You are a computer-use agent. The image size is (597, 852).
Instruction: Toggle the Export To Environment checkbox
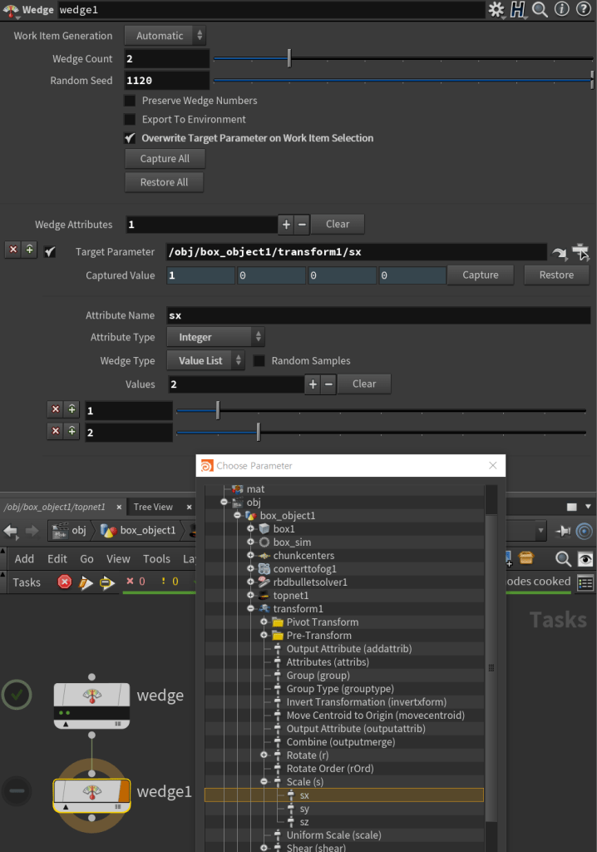coord(130,120)
